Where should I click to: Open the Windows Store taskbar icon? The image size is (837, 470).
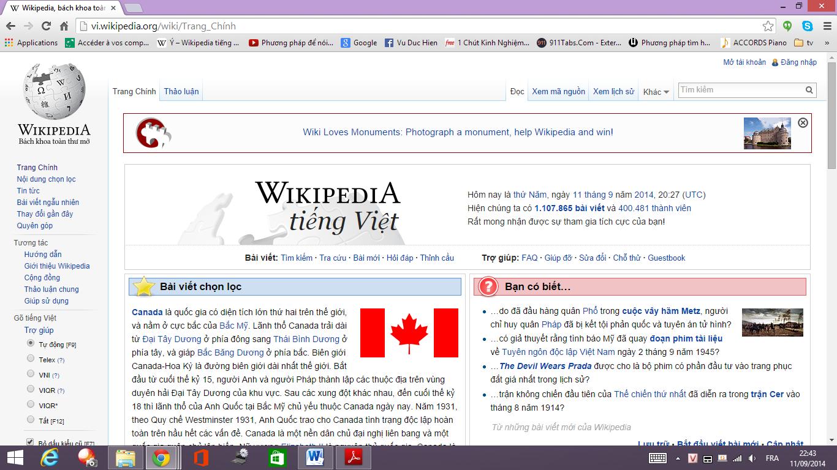[x=277, y=458]
